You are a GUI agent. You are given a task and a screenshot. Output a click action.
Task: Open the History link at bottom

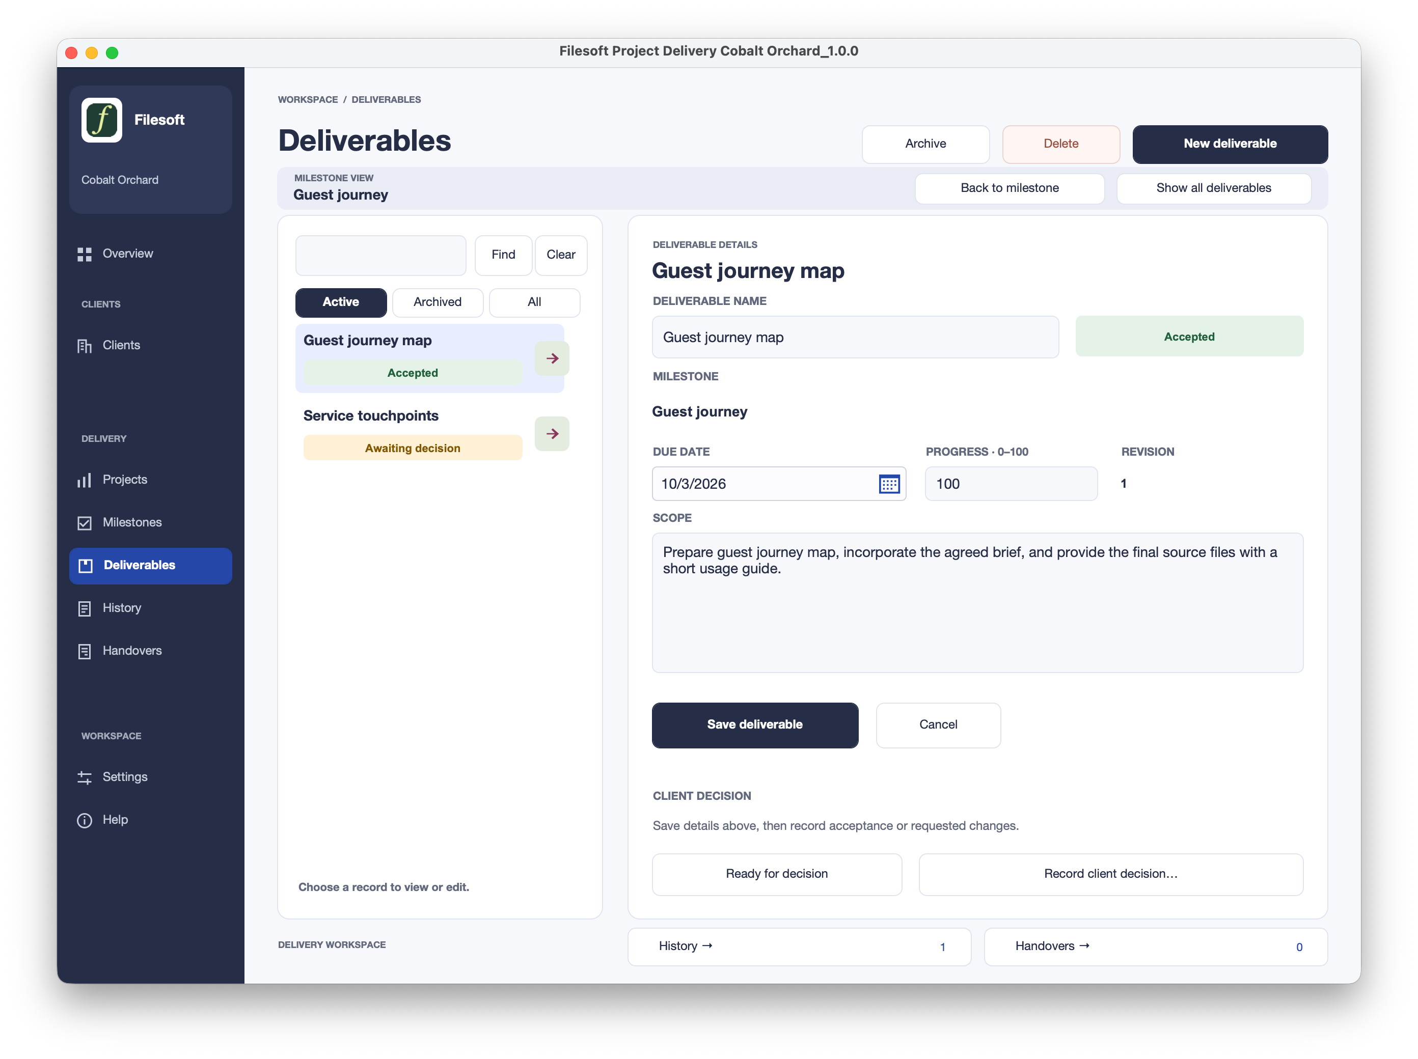pyautogui.click(x=799, y=947)
